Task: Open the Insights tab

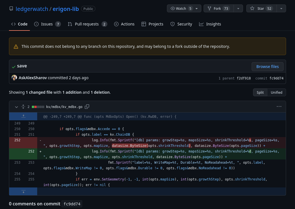Action: click(x=210, y=24)
